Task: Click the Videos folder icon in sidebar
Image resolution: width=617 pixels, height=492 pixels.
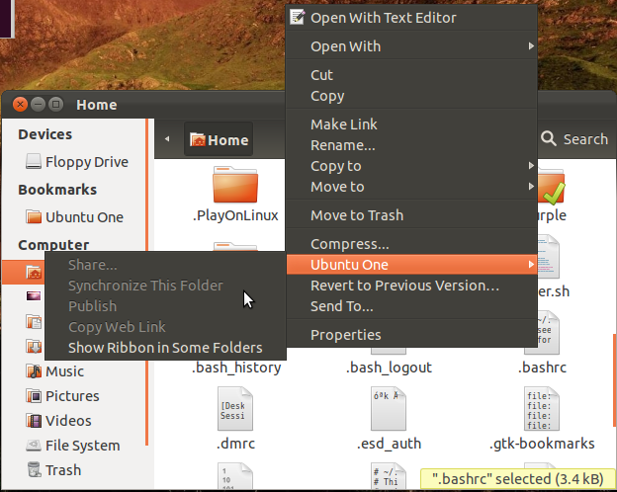Action: (x=34, y=421)
